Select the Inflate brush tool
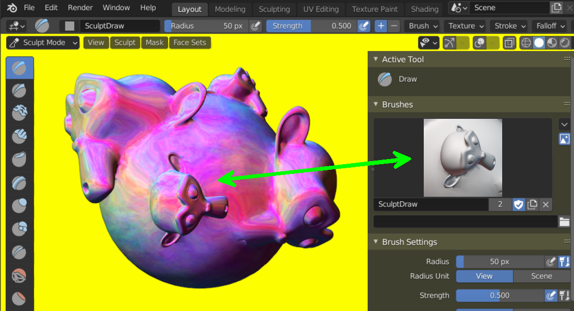The height and width of the screenshot is (311, 574). click(x=19, y=205)
